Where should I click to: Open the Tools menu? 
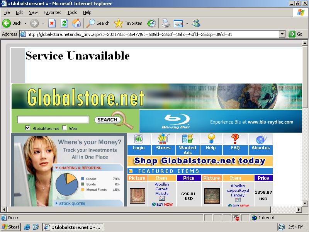pyautogui.click(x=72, y=12)
